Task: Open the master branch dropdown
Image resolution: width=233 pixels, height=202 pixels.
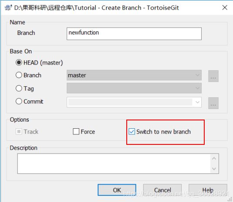Action: point(134,75)
